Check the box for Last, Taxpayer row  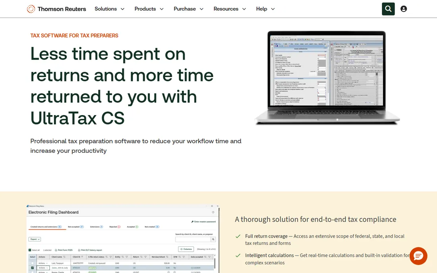(32, 263)
